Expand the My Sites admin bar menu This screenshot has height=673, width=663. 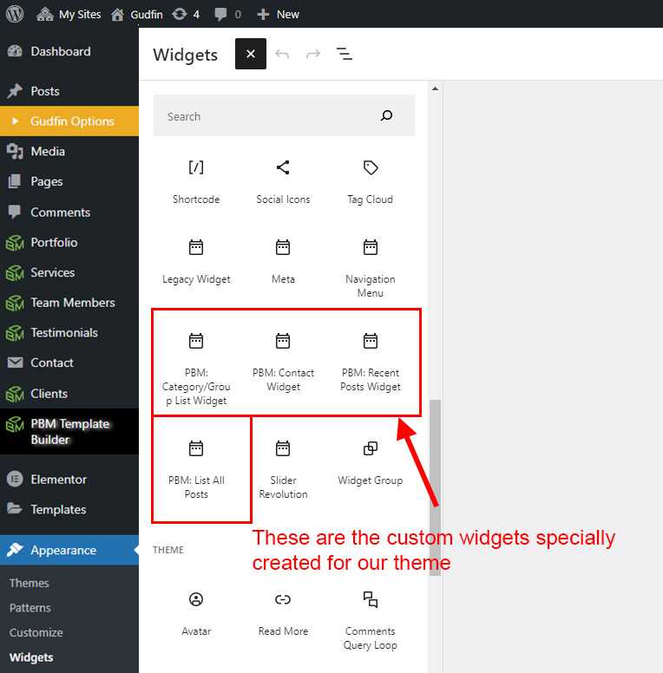[69, 14]
